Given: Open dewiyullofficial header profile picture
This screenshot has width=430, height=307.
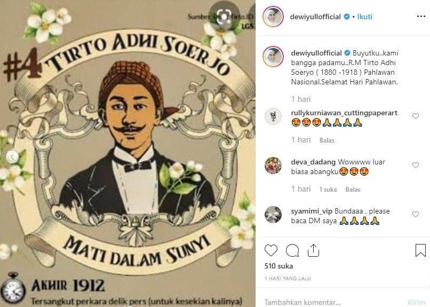Looking at the screenshot, I should pos(273,17).
